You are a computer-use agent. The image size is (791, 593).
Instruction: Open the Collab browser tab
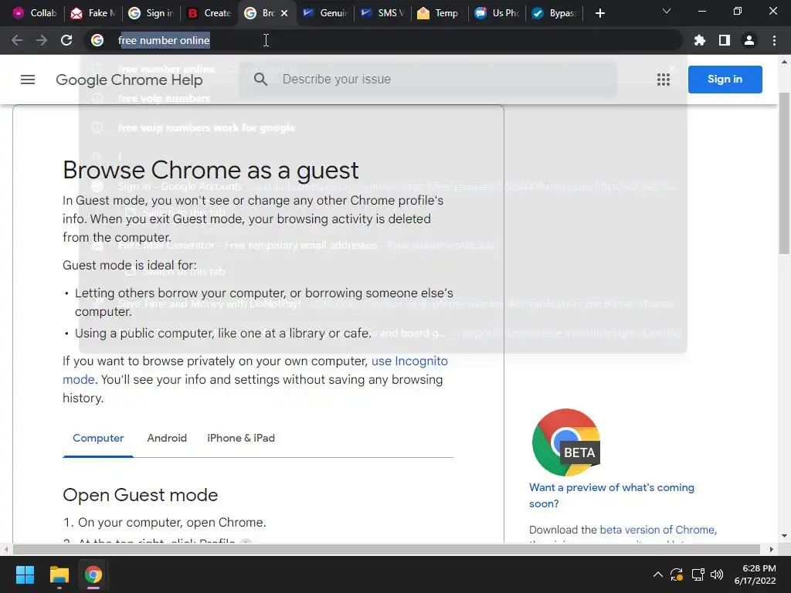(34, 13)
